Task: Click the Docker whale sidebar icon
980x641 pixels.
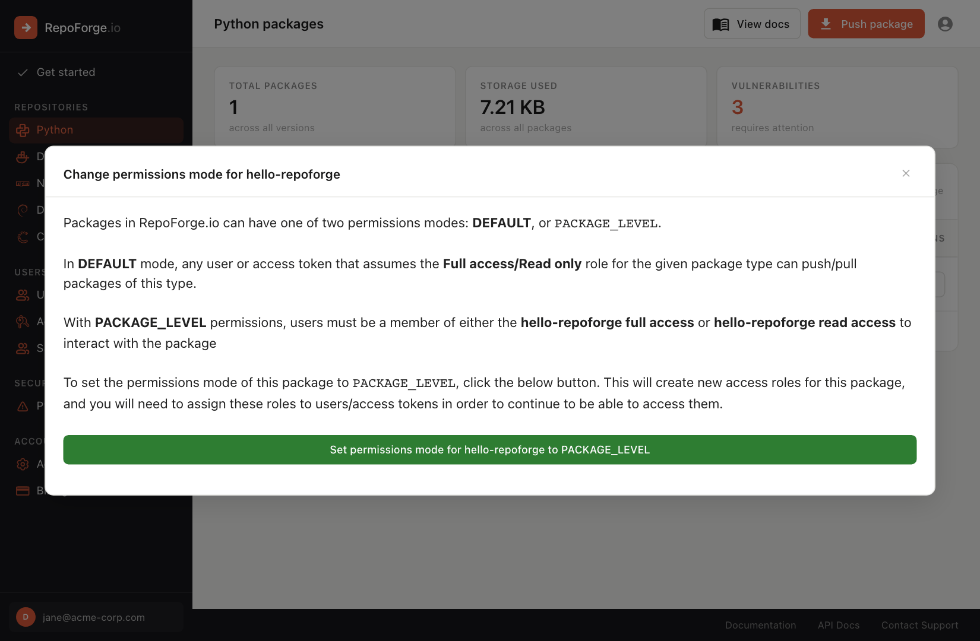Action: (23, 157)
